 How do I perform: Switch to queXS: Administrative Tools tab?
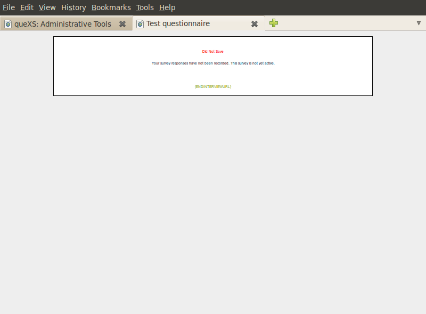click(62, 24)
